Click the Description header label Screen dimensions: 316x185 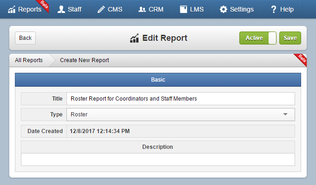click(x=158, y=147)
